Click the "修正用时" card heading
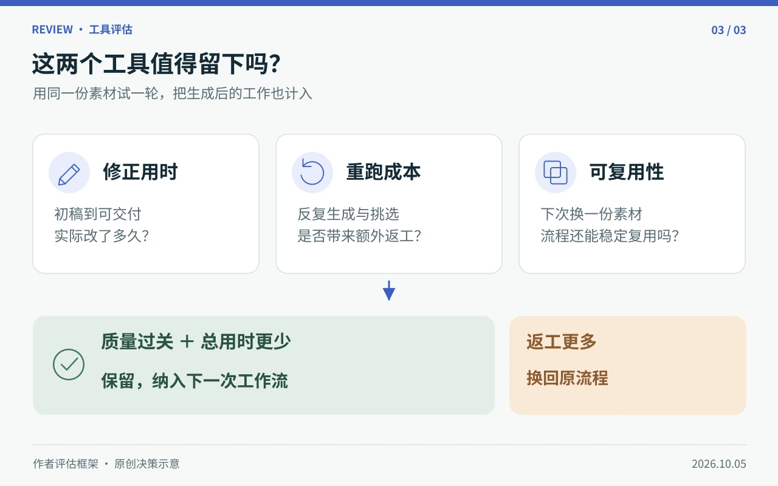778x486 pixels. [140, 172]
